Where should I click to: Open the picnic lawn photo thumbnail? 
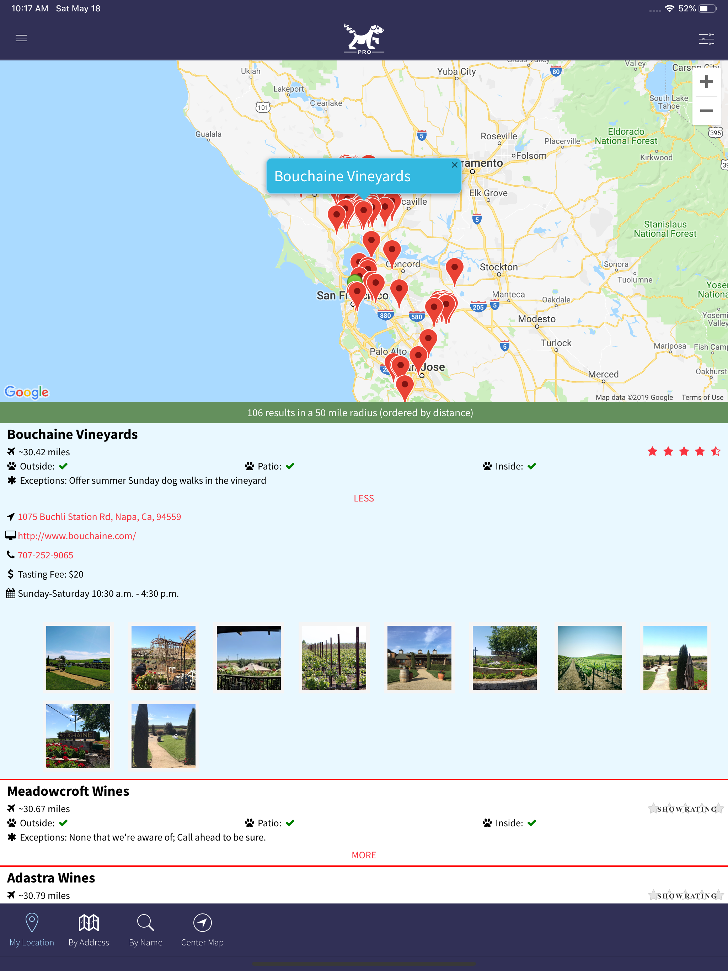click(78, 658)
